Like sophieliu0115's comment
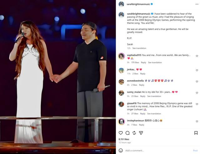The height and width of the screenshot is (154, 200). 197,56
